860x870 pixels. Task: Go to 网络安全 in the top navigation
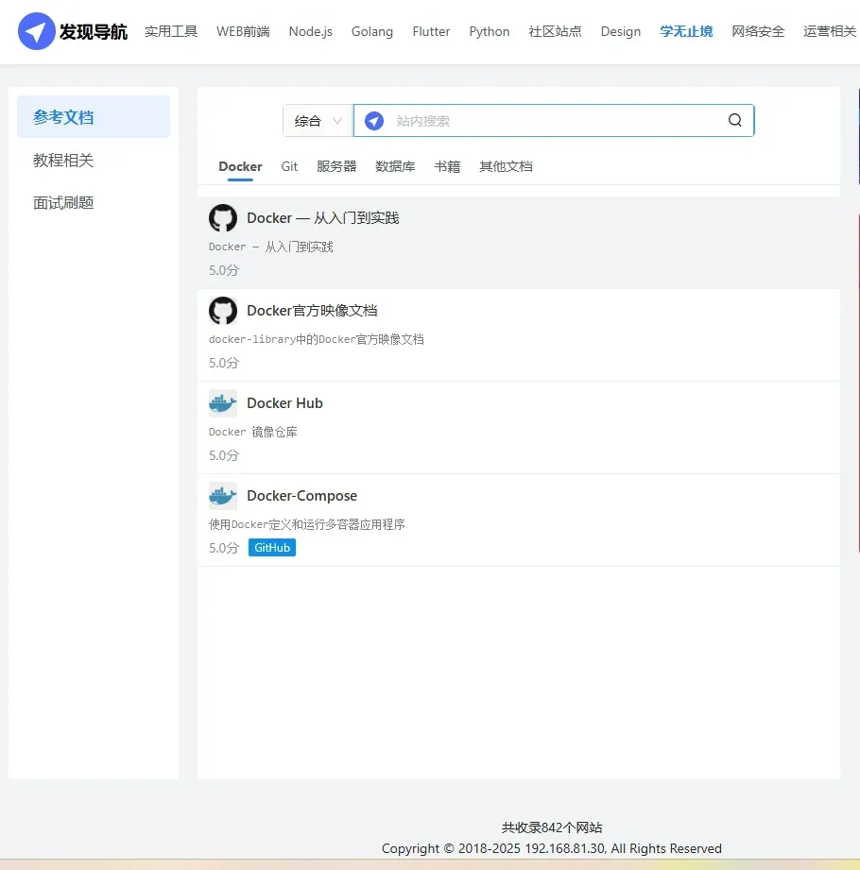(x=758, y=31)
